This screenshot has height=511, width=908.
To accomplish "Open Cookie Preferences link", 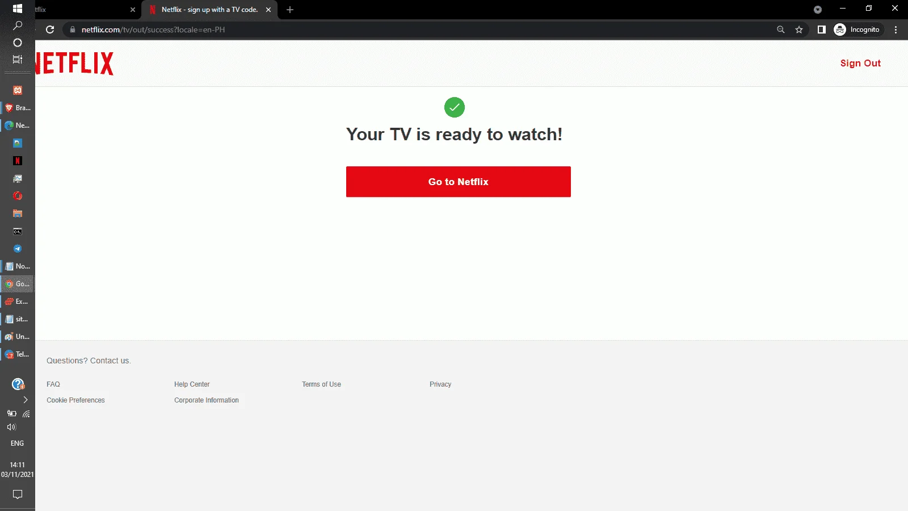I will [75, 400].
